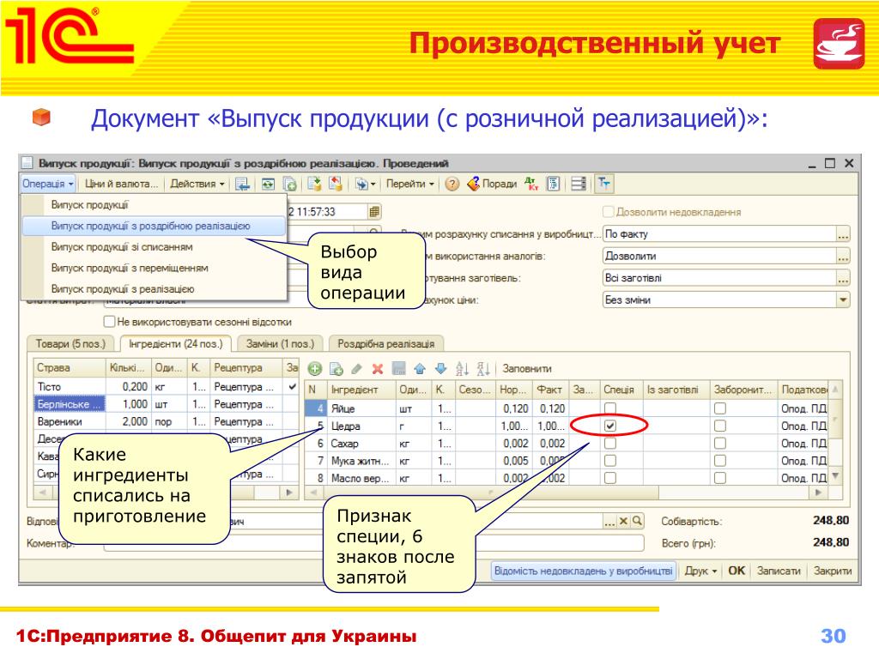The width and height of the screenshot is (879, 659).
Task: Clear the Відповідальний field with X icon
Action: [x=623, y=521]
